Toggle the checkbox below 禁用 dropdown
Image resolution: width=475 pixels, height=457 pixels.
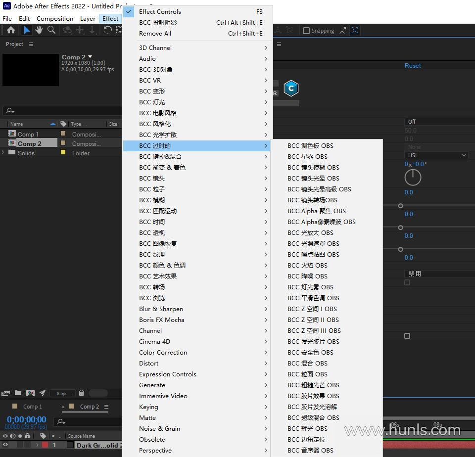(x=407, y=282)
